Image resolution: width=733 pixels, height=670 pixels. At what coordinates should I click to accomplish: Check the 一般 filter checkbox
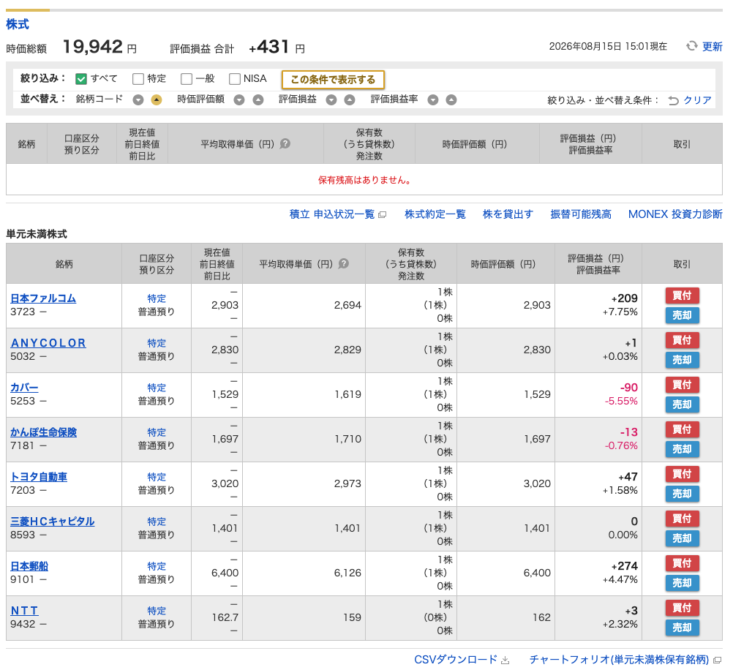186,79
